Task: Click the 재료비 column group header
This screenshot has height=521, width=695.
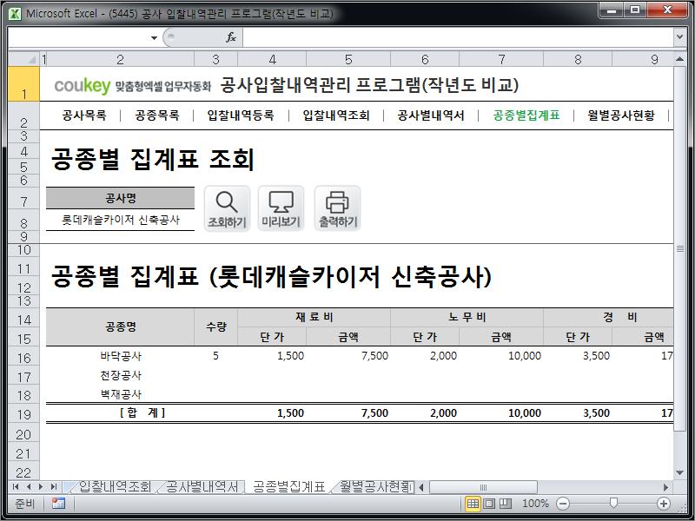Action: (x=314, y=317)
